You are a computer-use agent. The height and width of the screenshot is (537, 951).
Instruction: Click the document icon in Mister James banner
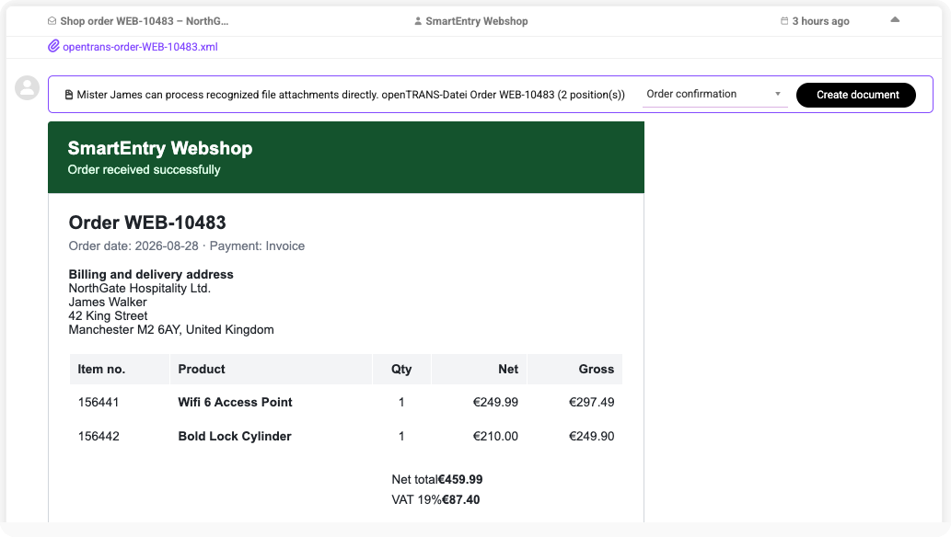click(69, 95)
